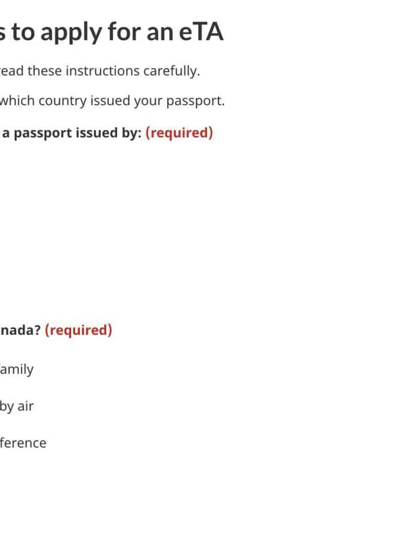Click the "which country issued your passport" sentence
Image resolution: width=409 pixels, height=546 pixels.
112,101
